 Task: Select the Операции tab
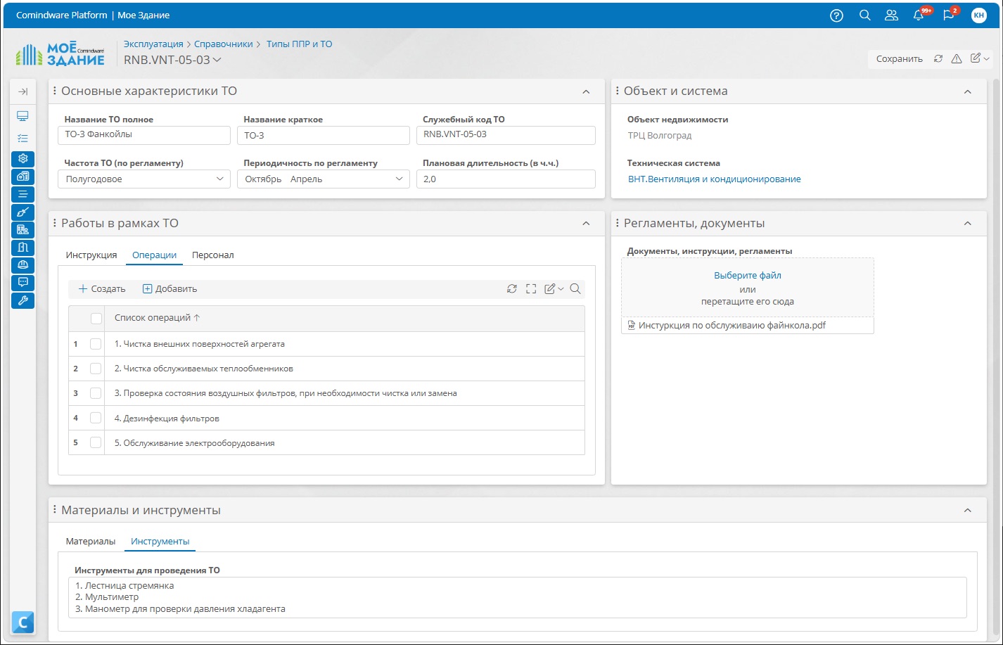154,255
